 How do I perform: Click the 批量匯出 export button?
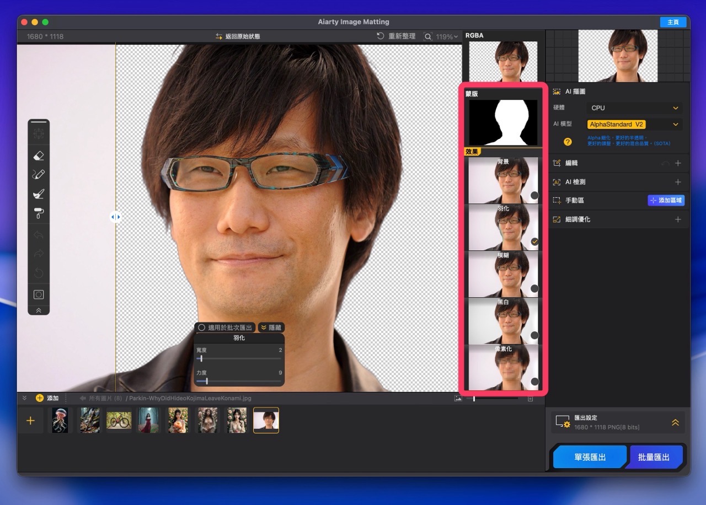[x=655, y=456]
